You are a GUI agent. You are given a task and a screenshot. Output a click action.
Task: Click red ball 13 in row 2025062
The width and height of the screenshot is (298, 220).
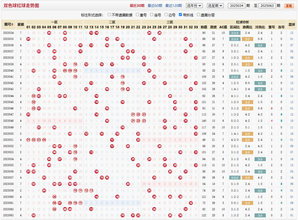[91, 209]
